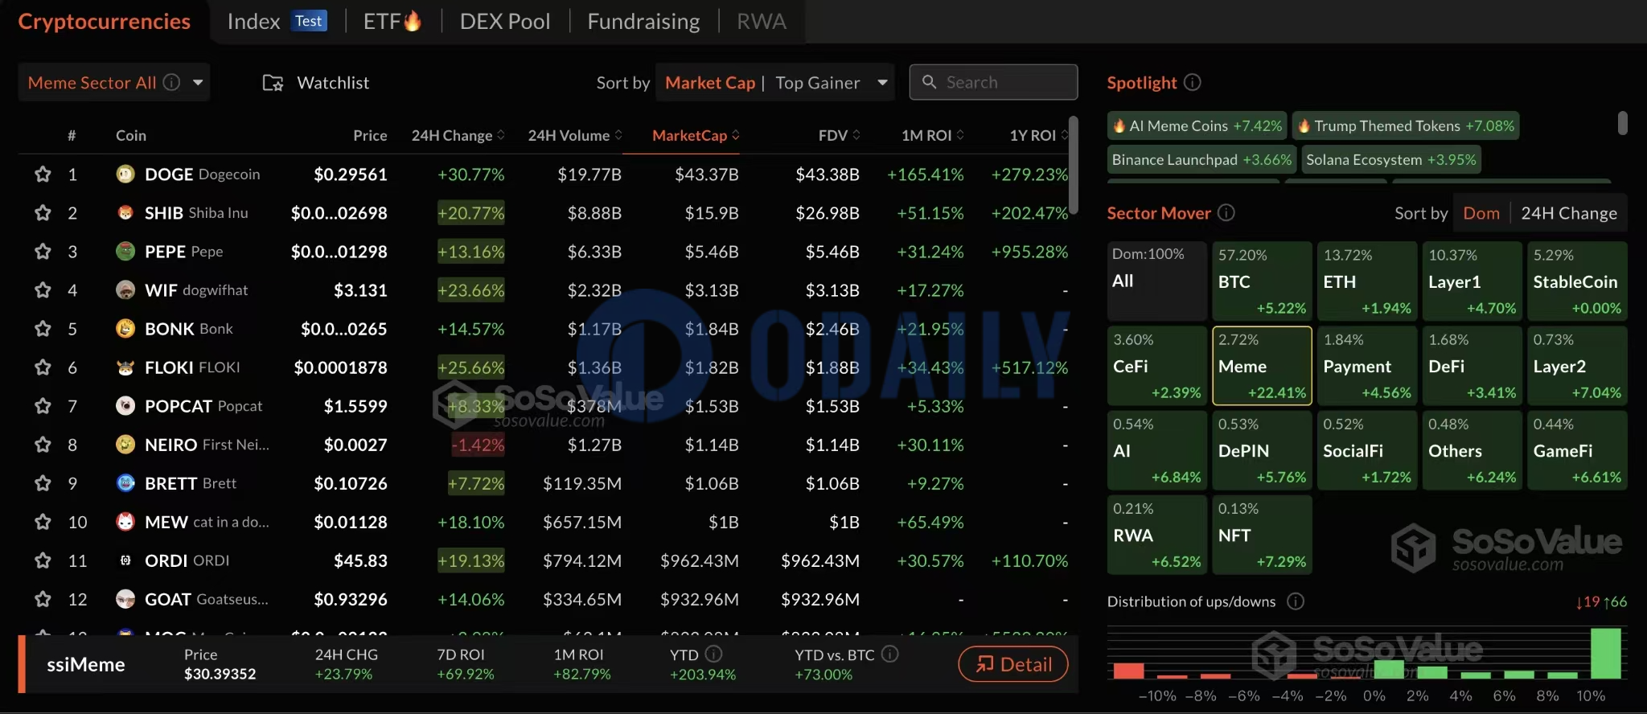Screen dimensions: 1647x714
Task: Star DOGE to add to watchlist
Action: (x=43, y=174)
